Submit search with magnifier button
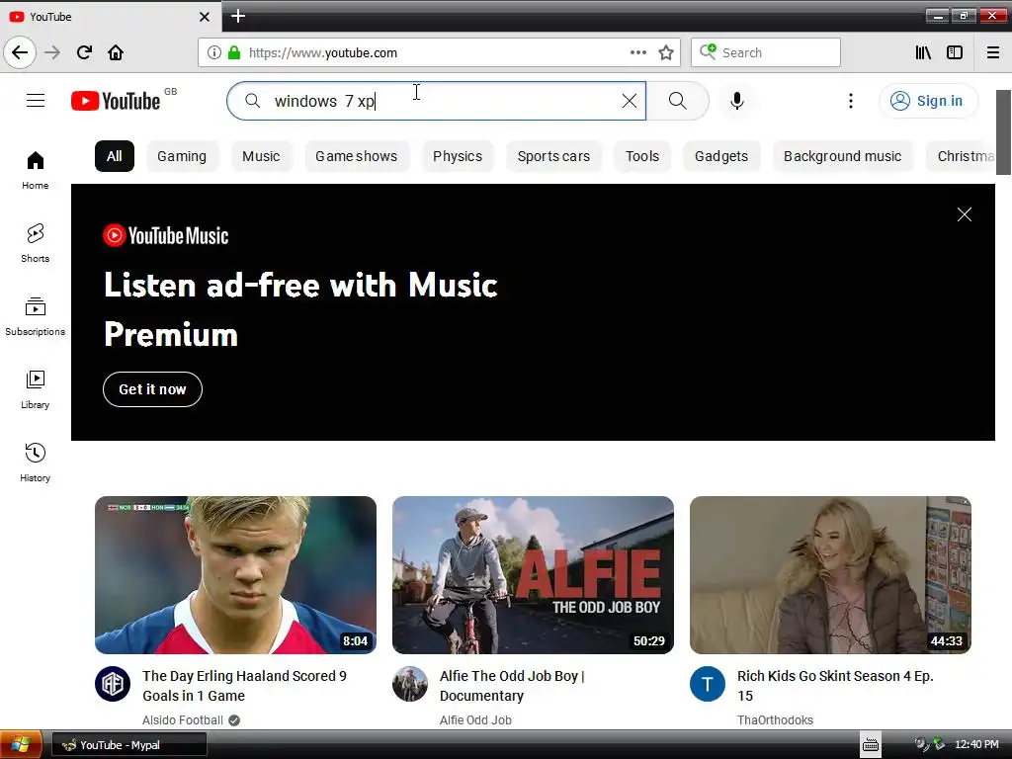This screenshot has width=1012, height=759. 677,101
